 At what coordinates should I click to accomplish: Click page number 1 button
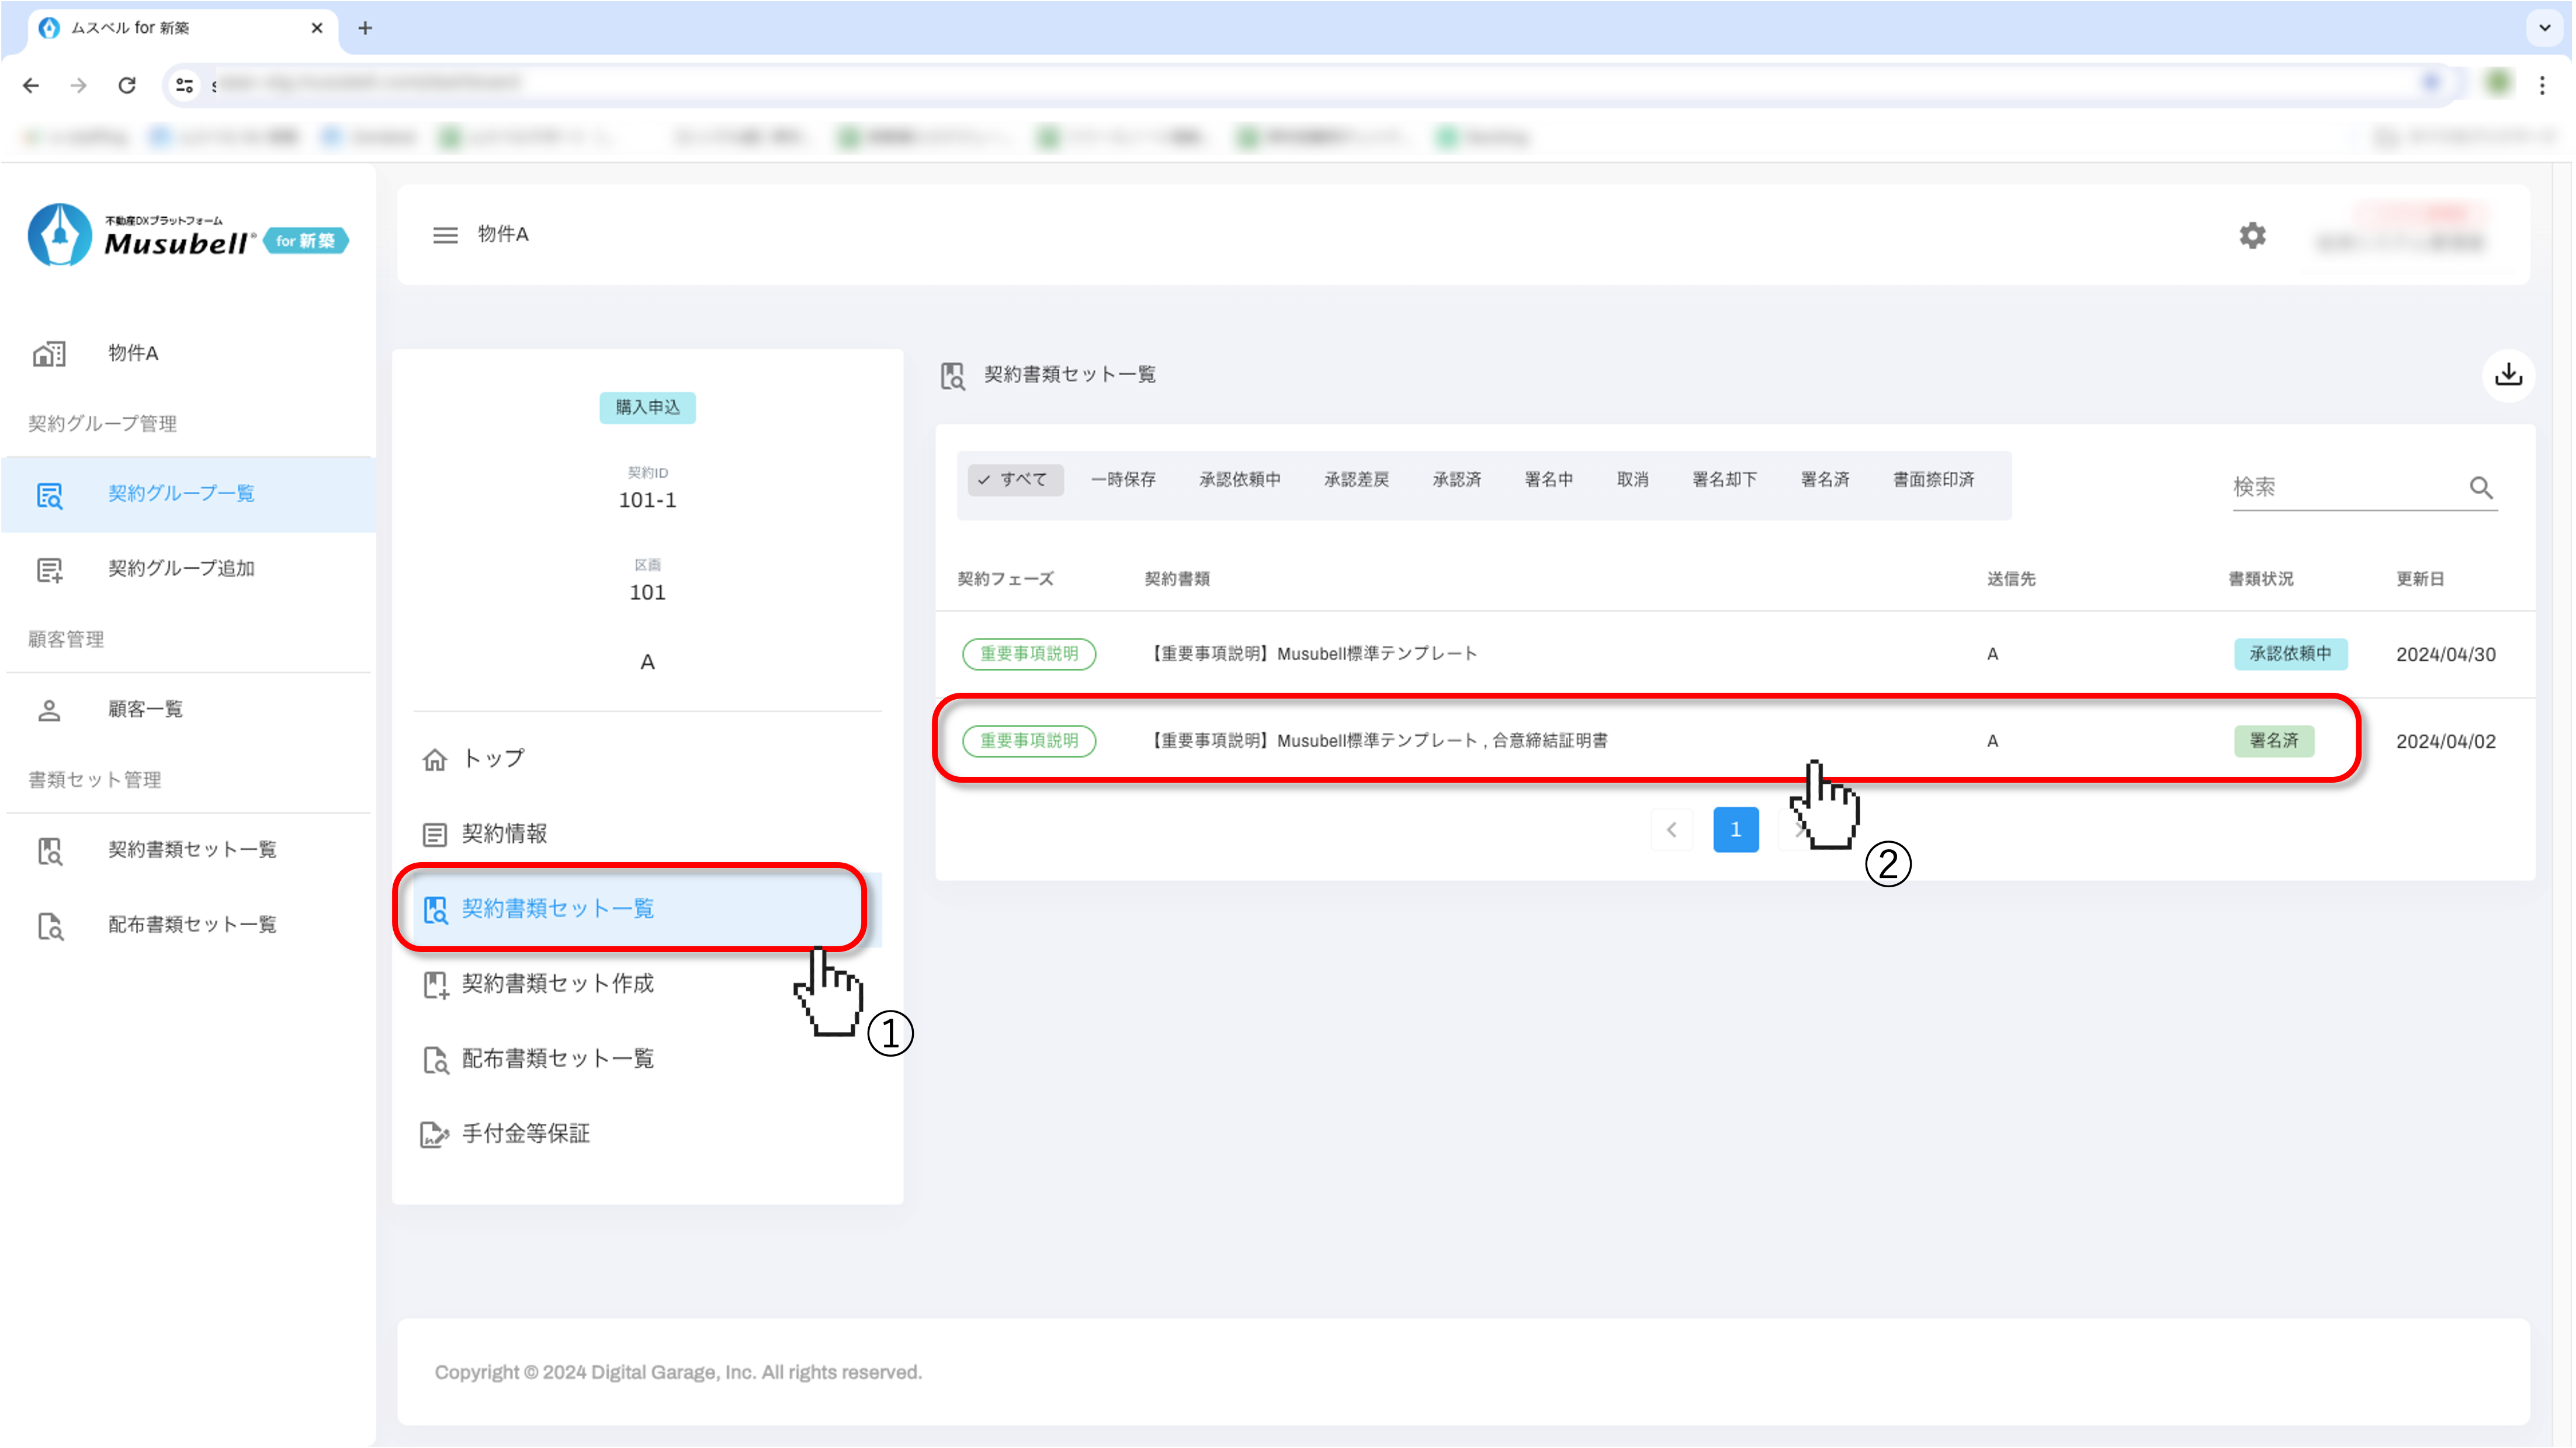pos(1735,830)
